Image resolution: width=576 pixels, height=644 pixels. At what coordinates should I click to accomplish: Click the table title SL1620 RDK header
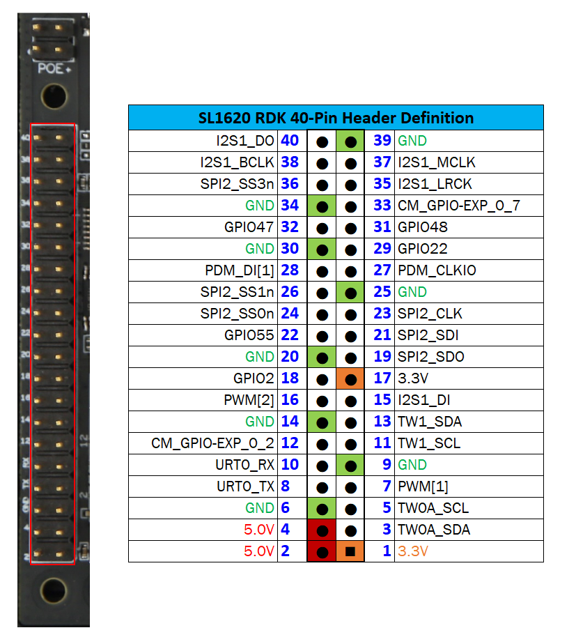(x=336, y=118)
